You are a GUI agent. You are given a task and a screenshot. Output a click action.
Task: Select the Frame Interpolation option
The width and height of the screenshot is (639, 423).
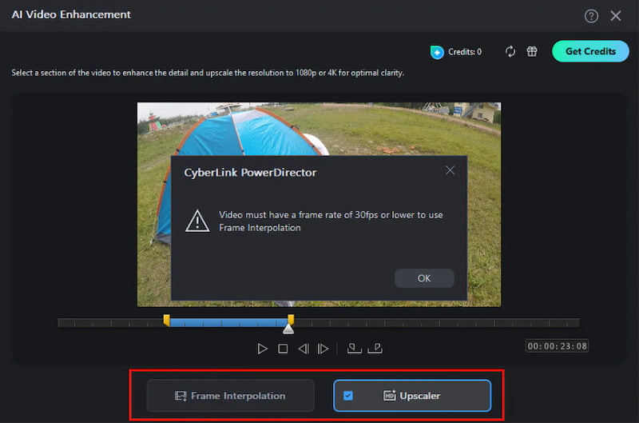tap(230, 396)
